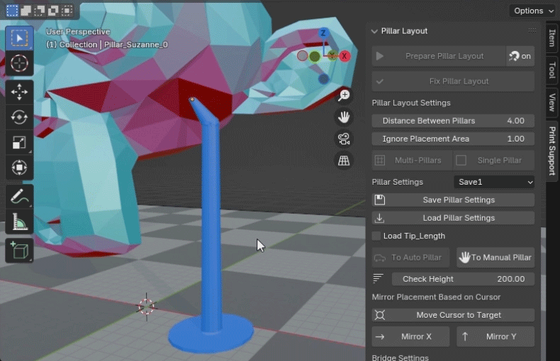Set selection mode to Subtract

point(39,11)
